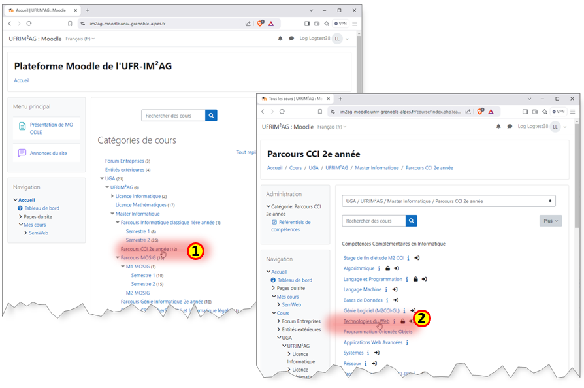584x388 pixels.
Task: Click info icon next to Algorithmique
Action: click(x=380, y=268)
